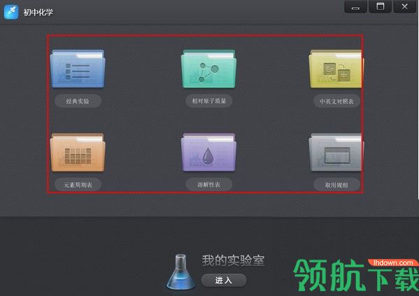
Task: Click the 初中化学 app logo icon
Action: pos(11,12)
